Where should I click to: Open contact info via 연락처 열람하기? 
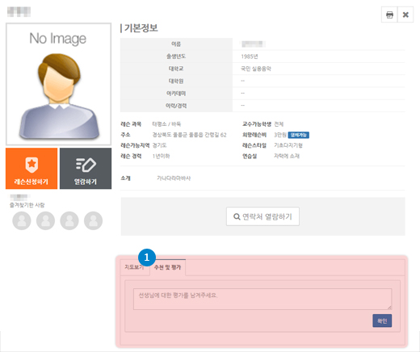click(x=262, y=216)
